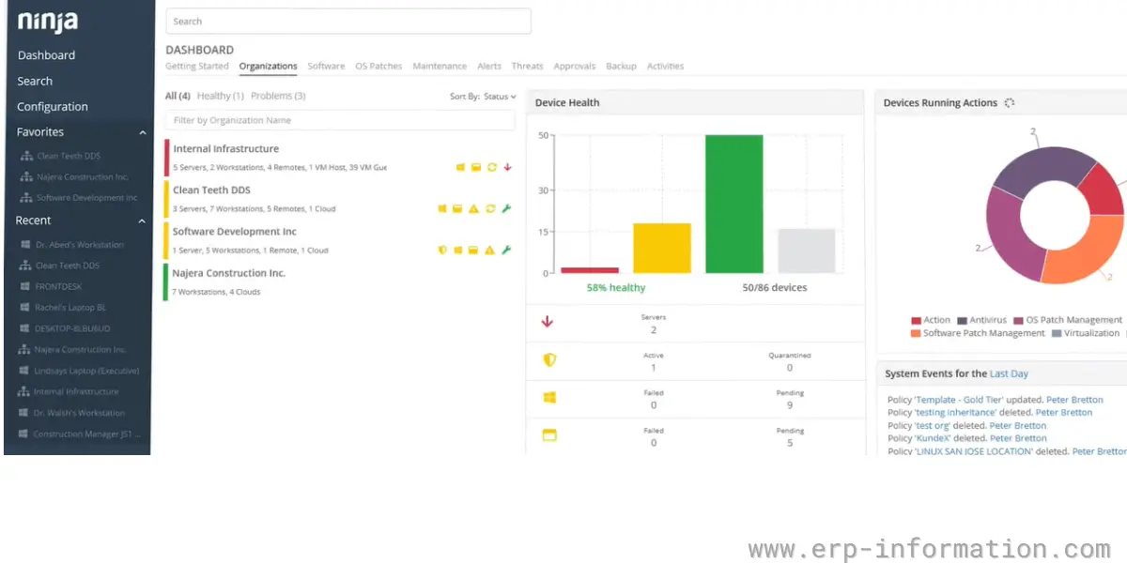Screen dimensions: 1127x563
Task: Click the yellow bar in Device Health chart
Action: 662,249
